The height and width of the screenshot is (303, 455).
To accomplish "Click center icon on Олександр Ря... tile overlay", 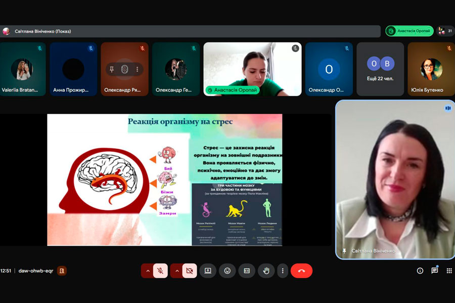I will [x=124, y=69].
